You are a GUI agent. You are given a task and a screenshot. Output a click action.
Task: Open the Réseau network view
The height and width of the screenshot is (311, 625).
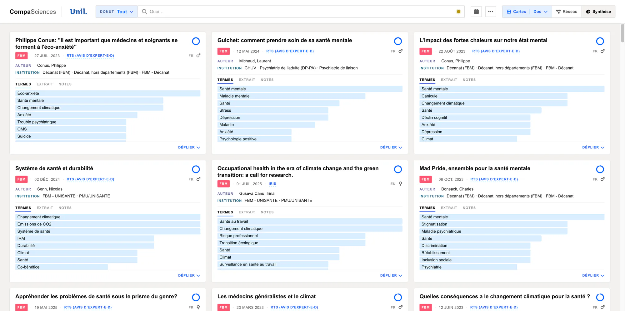[x=567, y=12]
